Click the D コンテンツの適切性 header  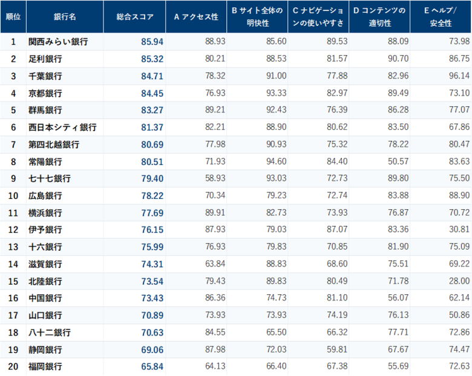click(x=379, y=16)
